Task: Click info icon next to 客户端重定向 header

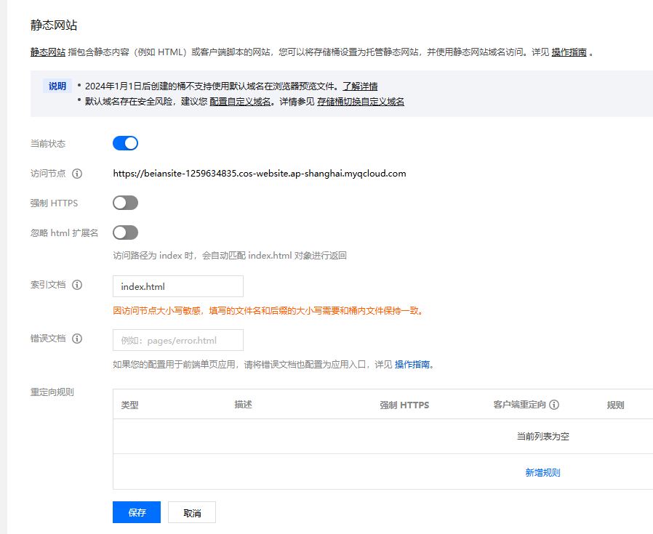Action: point(554,405)
